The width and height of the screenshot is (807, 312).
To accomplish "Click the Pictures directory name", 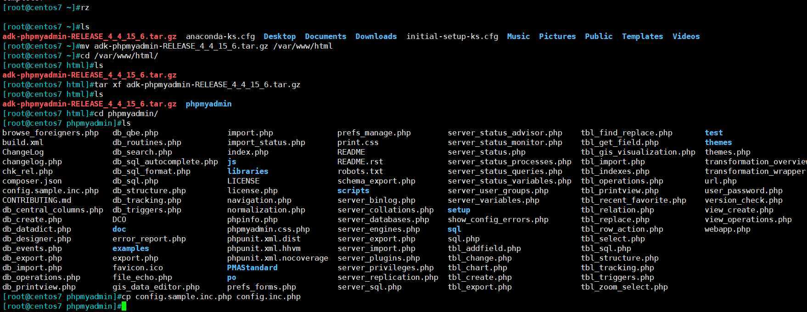I will [x=557, y=36].
